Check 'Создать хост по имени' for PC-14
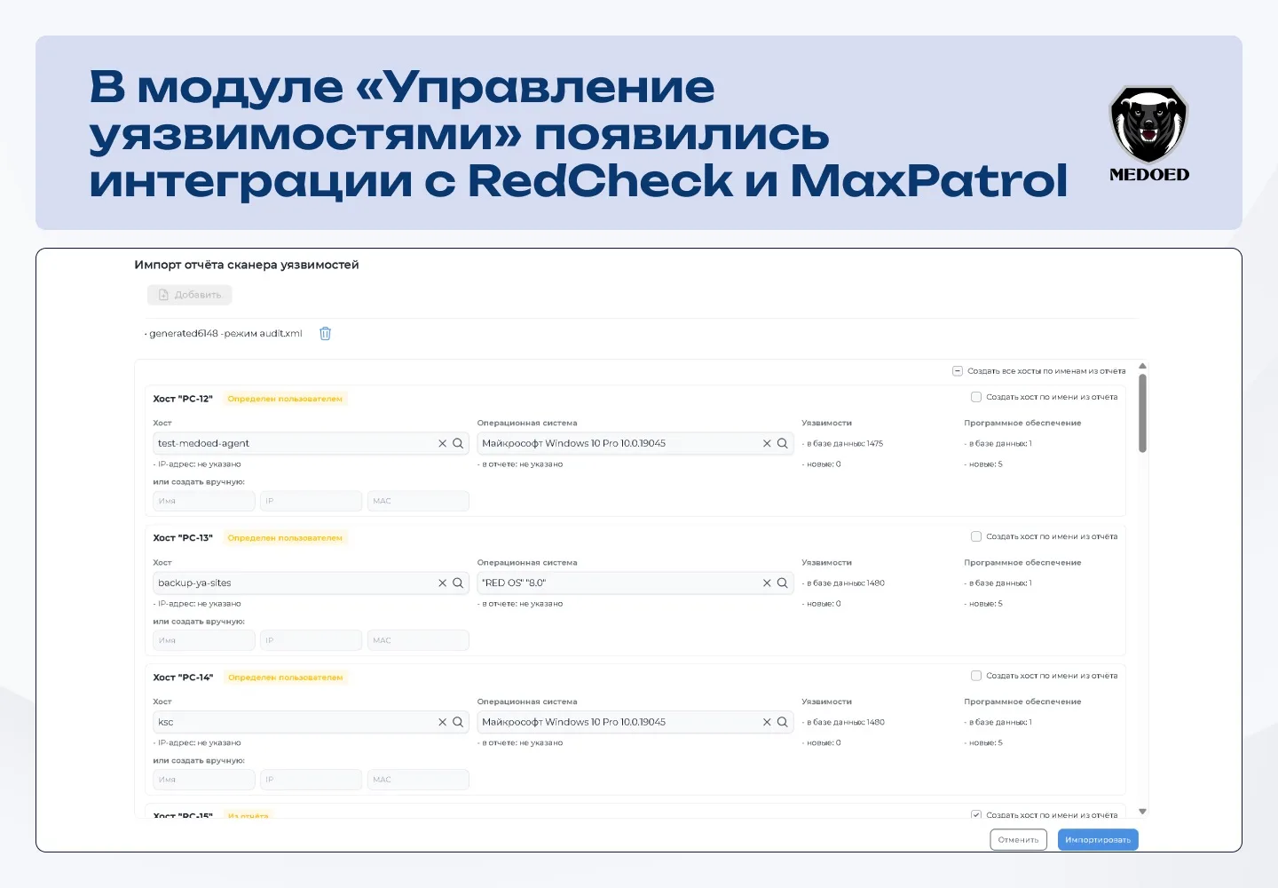The height and width of the screenshot is (888, 1278). (x=976, y=676)
